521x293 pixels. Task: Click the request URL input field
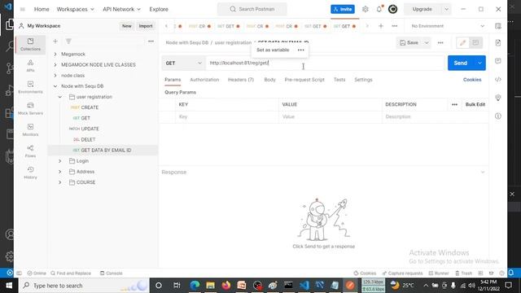(325, 63)
